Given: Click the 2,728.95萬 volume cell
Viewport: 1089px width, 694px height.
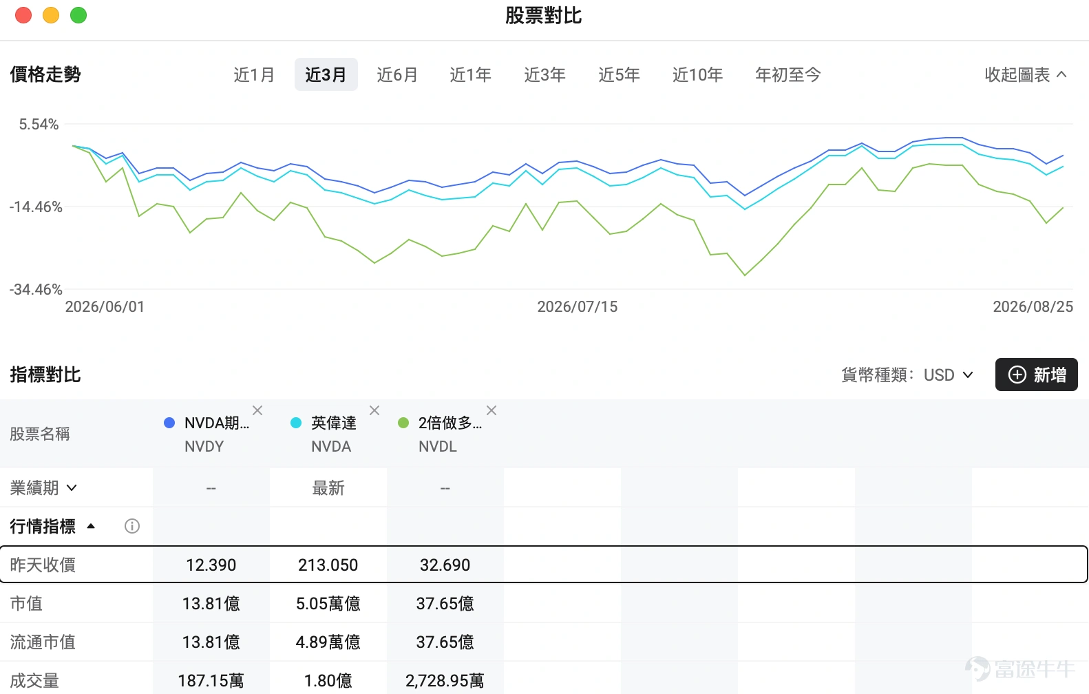Looking at the screenshot, I should click(445, 680).
